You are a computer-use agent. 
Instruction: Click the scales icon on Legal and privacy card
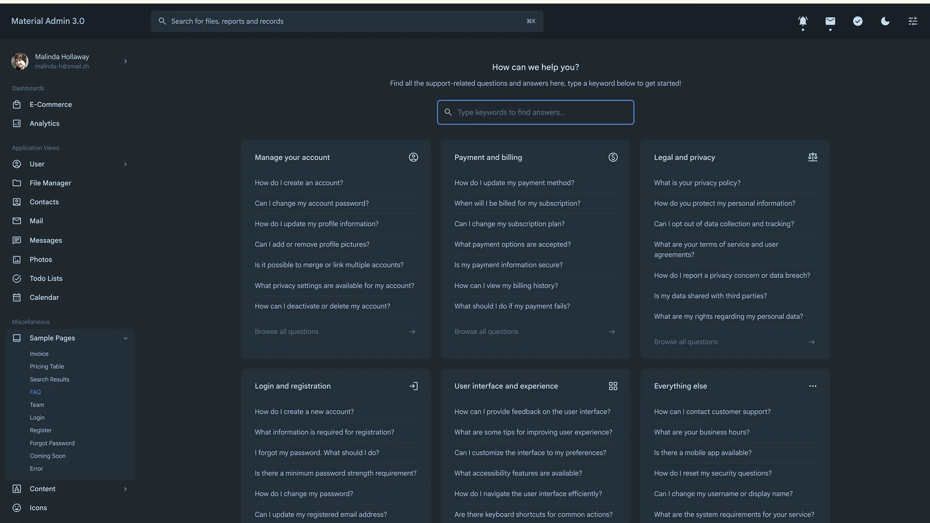pyautogui.click(x=812, y=157)
